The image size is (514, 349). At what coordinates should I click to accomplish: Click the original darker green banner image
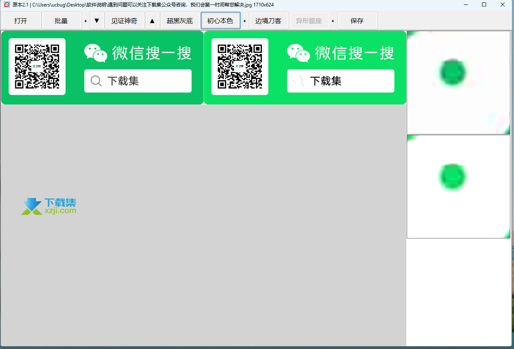tap(102, 68)
